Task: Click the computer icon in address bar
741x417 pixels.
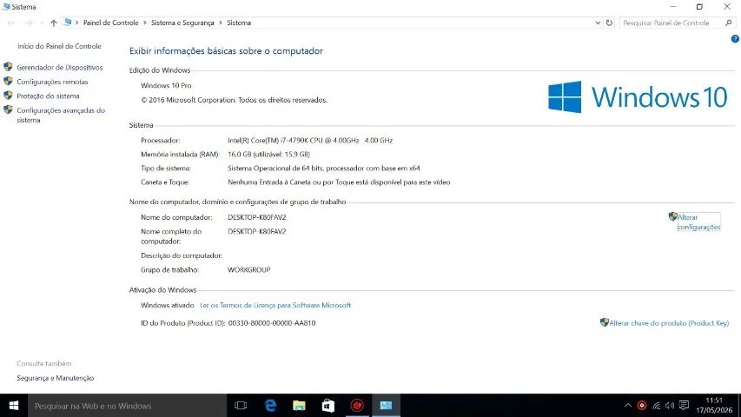Action: tap(68, 23)
